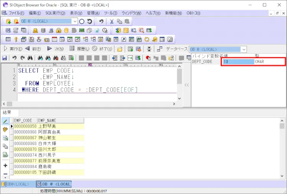Click the 次(N) next button

55,49
